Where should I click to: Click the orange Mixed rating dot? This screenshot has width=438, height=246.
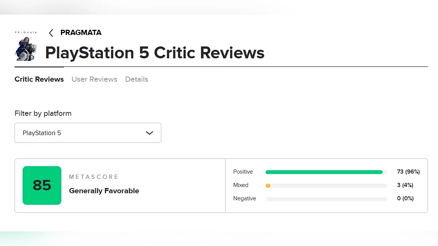(268, 185)
